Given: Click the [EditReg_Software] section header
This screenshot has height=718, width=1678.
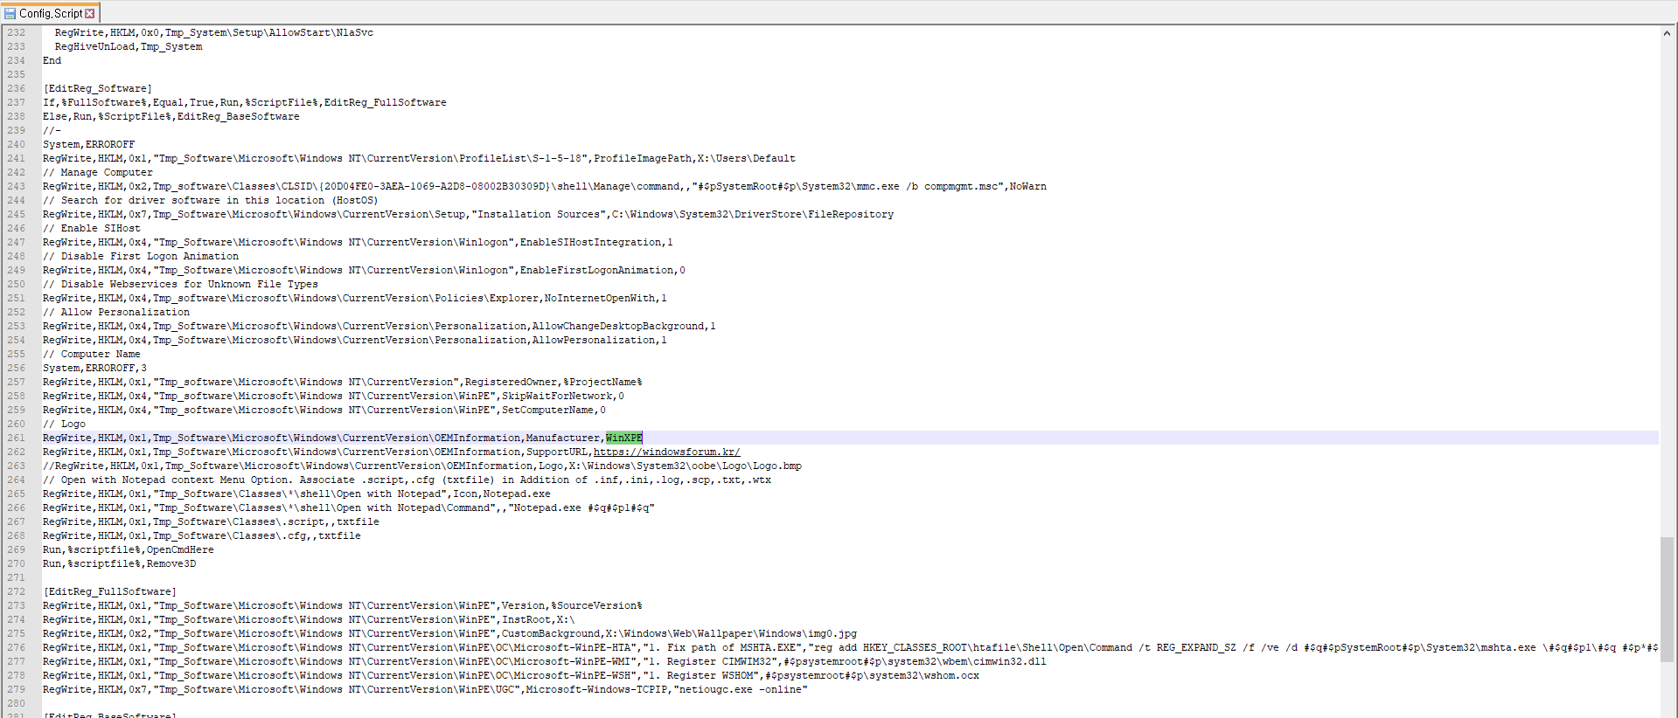Looking at the screenshot, I should click(97, 88).
